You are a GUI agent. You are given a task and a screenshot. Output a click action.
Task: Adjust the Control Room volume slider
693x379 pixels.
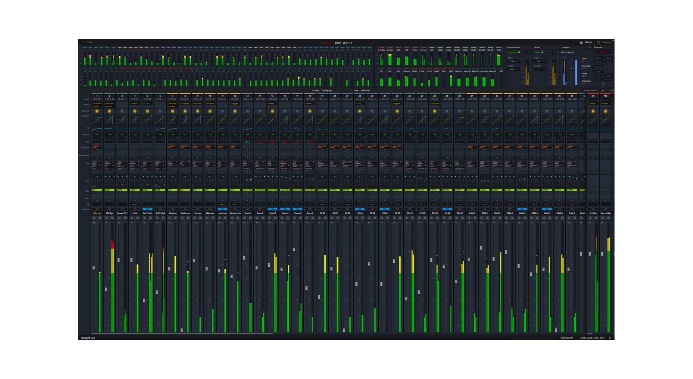pyautogui.click(x=519, y=52)
